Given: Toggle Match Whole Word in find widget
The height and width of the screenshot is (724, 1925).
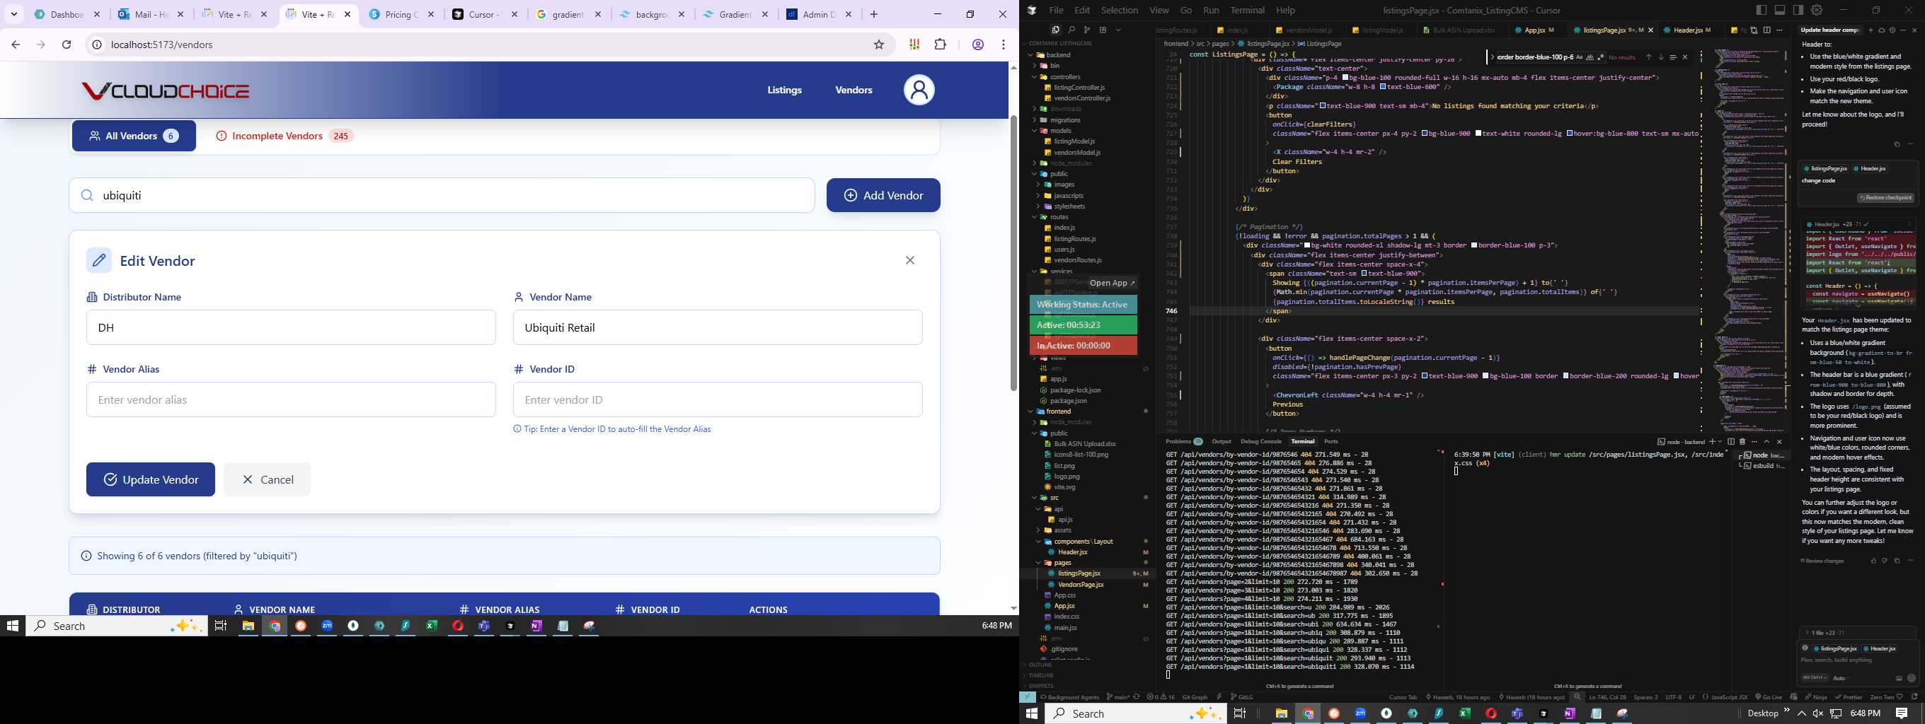Looking at the screenshot, I should point(1590,57).
